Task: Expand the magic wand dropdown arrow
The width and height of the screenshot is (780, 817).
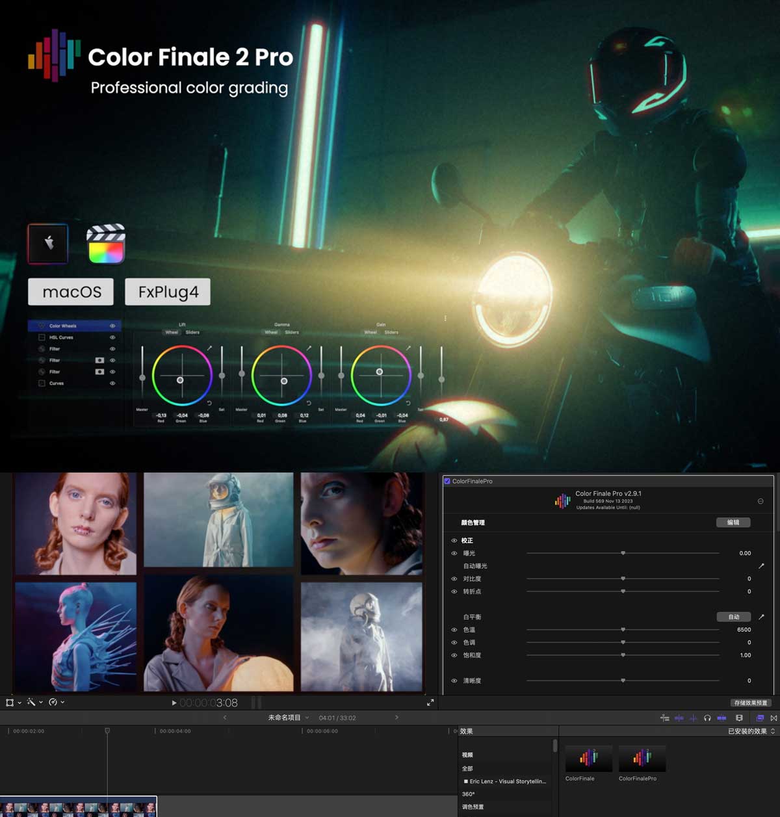Action: [41, 703]
